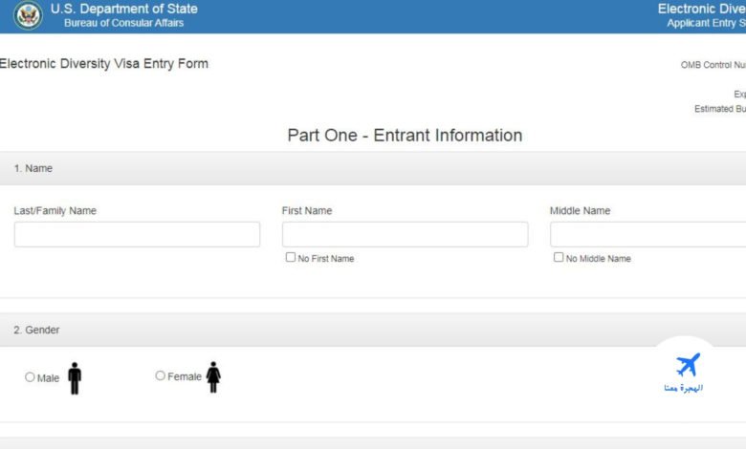Click the No Middle Name label text
This screenshot has height=449, width=746.
pos(599,259)
